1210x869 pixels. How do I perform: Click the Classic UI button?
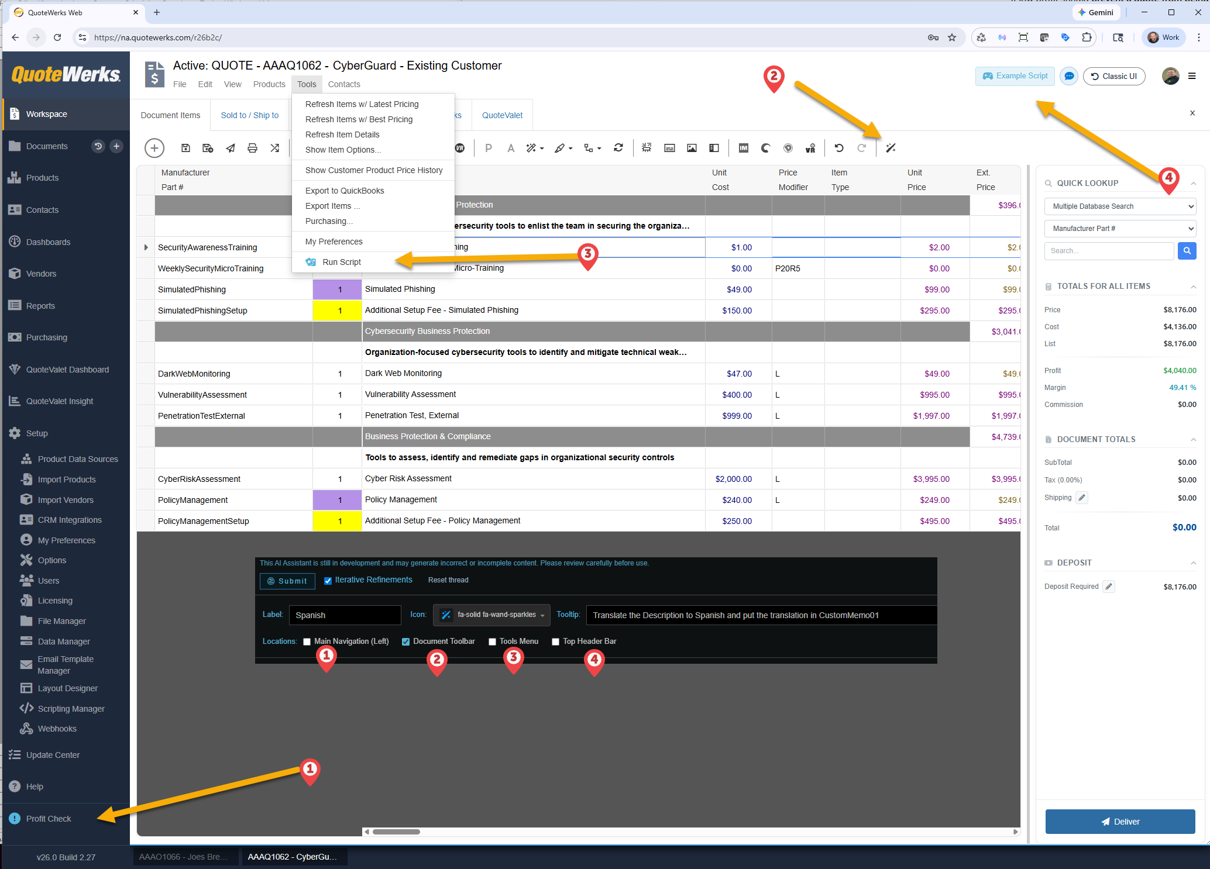1114,77
